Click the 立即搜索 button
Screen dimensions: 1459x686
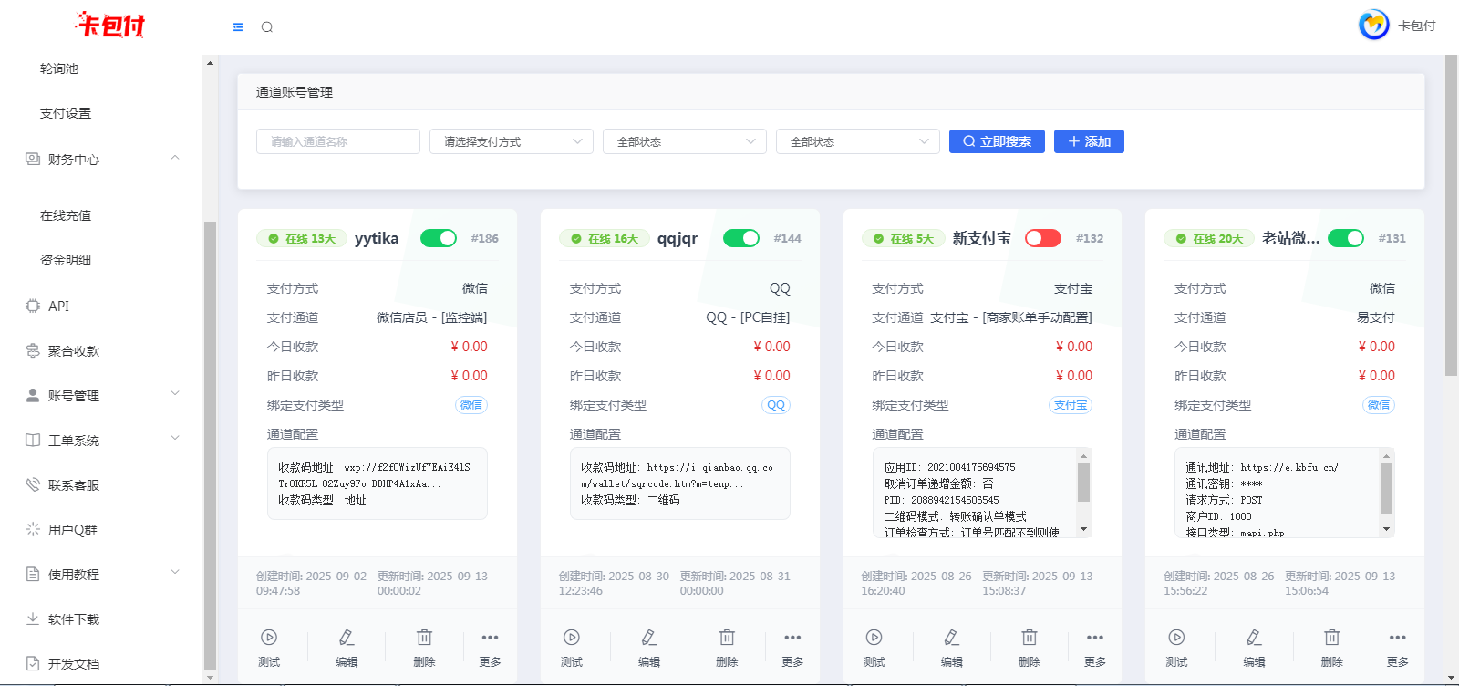click(997, 141)
